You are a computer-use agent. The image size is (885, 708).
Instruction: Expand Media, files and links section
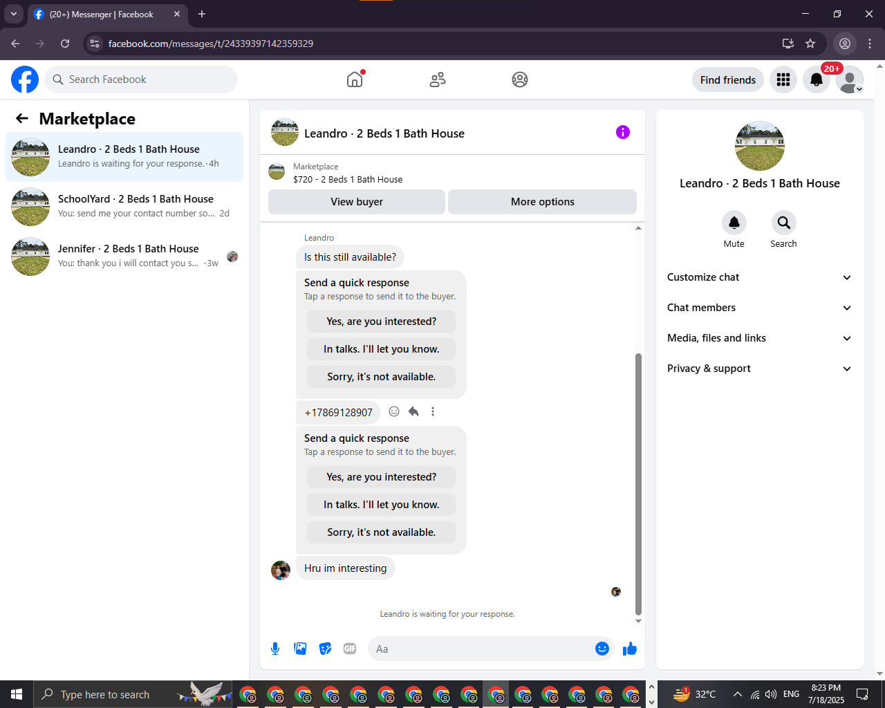(759, 338)
